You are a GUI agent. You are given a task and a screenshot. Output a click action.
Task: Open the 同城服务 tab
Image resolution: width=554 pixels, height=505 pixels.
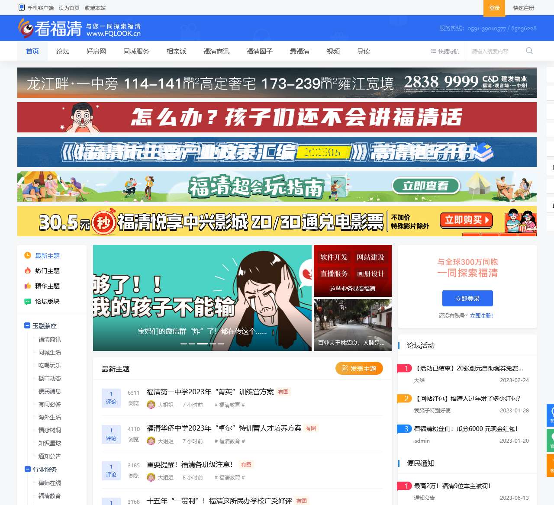pyautogui.click(x=136, y=51)
